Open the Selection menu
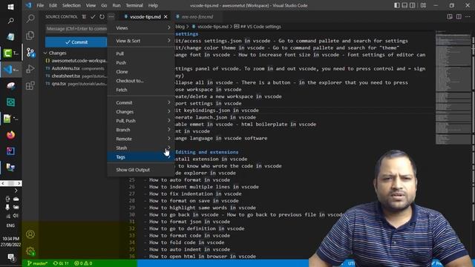 (x=71, y=5)
